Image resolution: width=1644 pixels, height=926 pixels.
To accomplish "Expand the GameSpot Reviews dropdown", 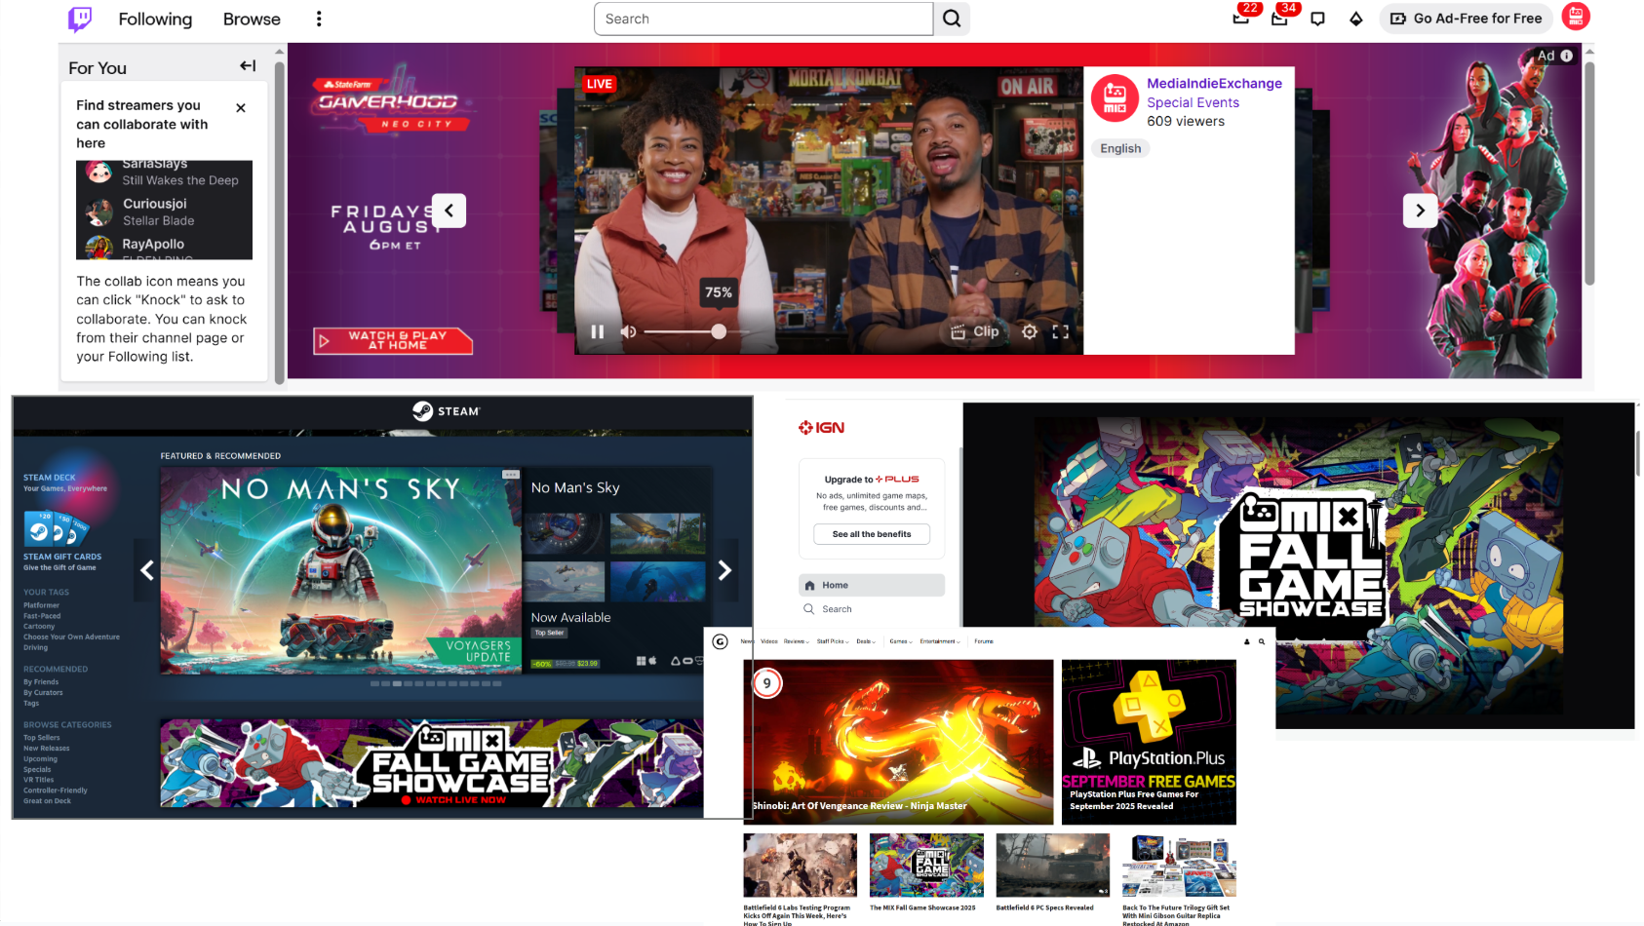I will [796, 641].
